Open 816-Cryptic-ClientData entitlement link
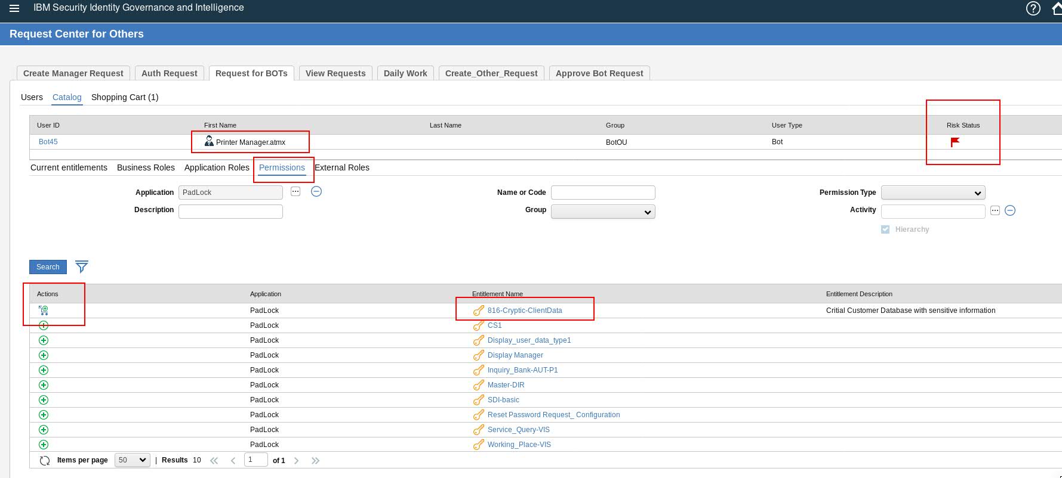Image resolution: width=1062 pixels, height=478 pixels. (525, 311)
